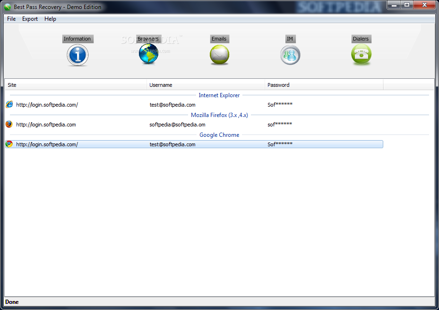Click the Google Chrome row icon
The width and height of the screenshot is (439, 310).
pyautogui.click(x=9, y=144)
